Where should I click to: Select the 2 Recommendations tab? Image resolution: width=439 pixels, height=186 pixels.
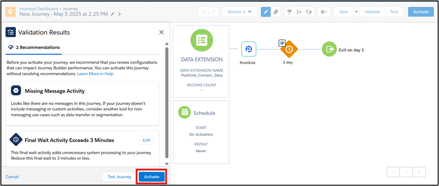(34, 47)
